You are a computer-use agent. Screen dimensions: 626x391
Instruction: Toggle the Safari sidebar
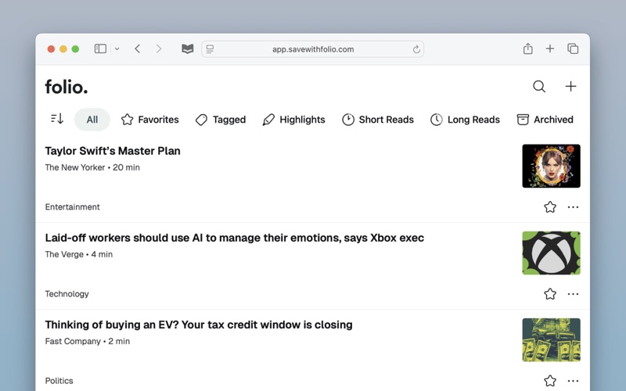(100, 48)
